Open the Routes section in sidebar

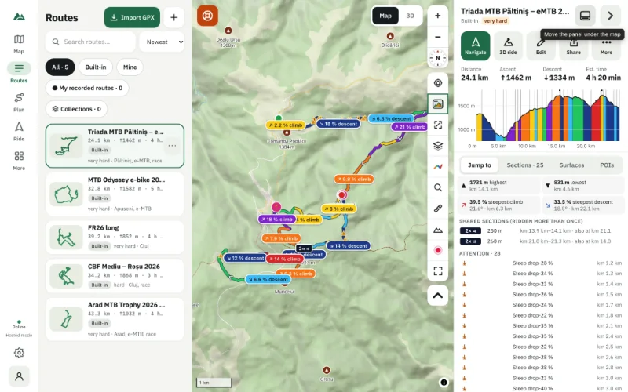point(19,72)
